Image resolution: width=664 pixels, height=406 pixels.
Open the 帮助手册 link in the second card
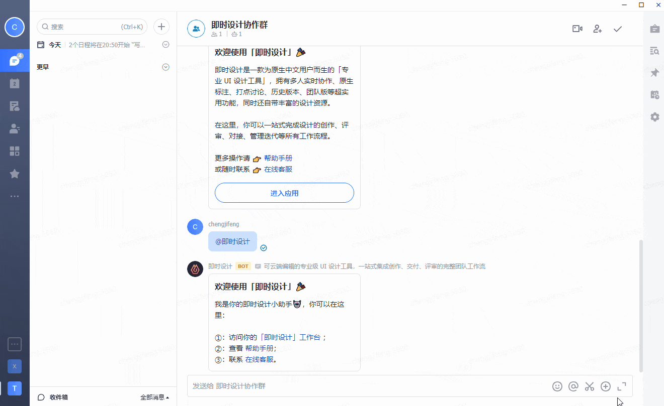point(260,348)
